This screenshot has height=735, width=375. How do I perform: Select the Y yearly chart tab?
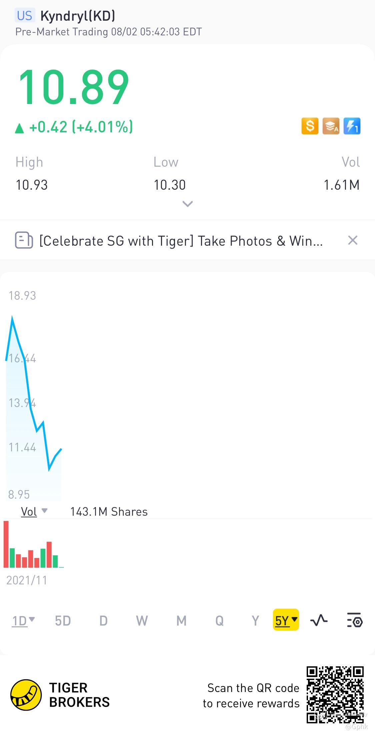(x=255, y=621)
